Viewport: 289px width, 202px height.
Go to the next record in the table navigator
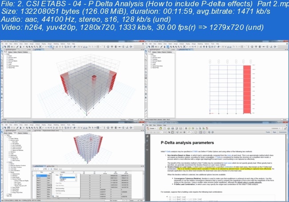(48, 169)
